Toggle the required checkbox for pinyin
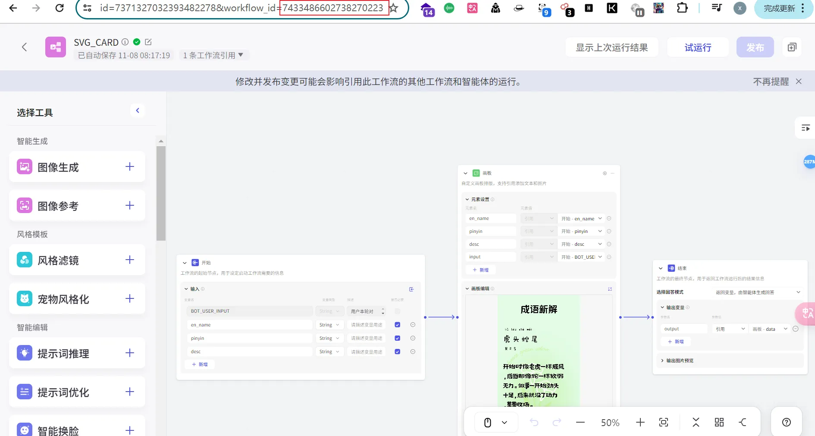Image resolution: width=815 pixels, height=436 pixels. (x=398, y=338)
